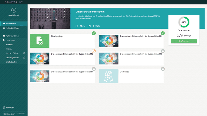Click the green checkmark badge on module M1
The width and height of the screenshot is (207, 116).
(x=162, y=33)
